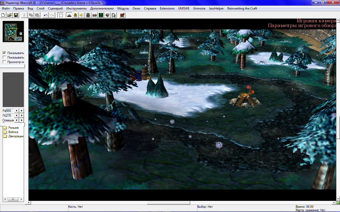Viewport: 340px width, 212px height.
Task: Increase Освещение with the right arrow
Action: [x=22, y=120]
